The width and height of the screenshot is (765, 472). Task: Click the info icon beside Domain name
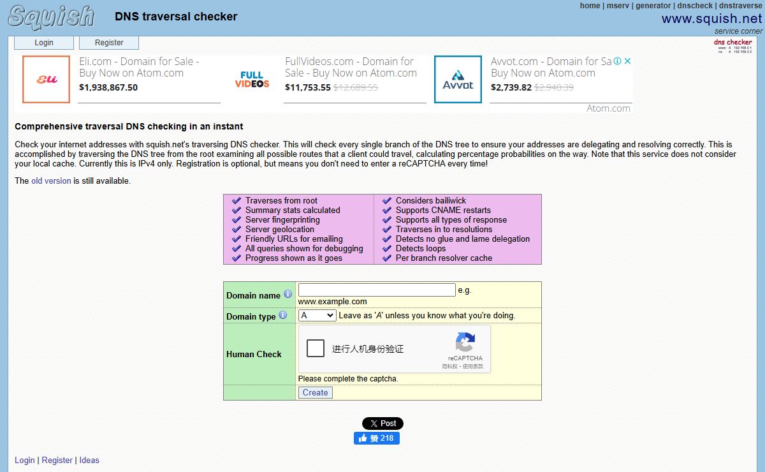(x=288, y=294)
